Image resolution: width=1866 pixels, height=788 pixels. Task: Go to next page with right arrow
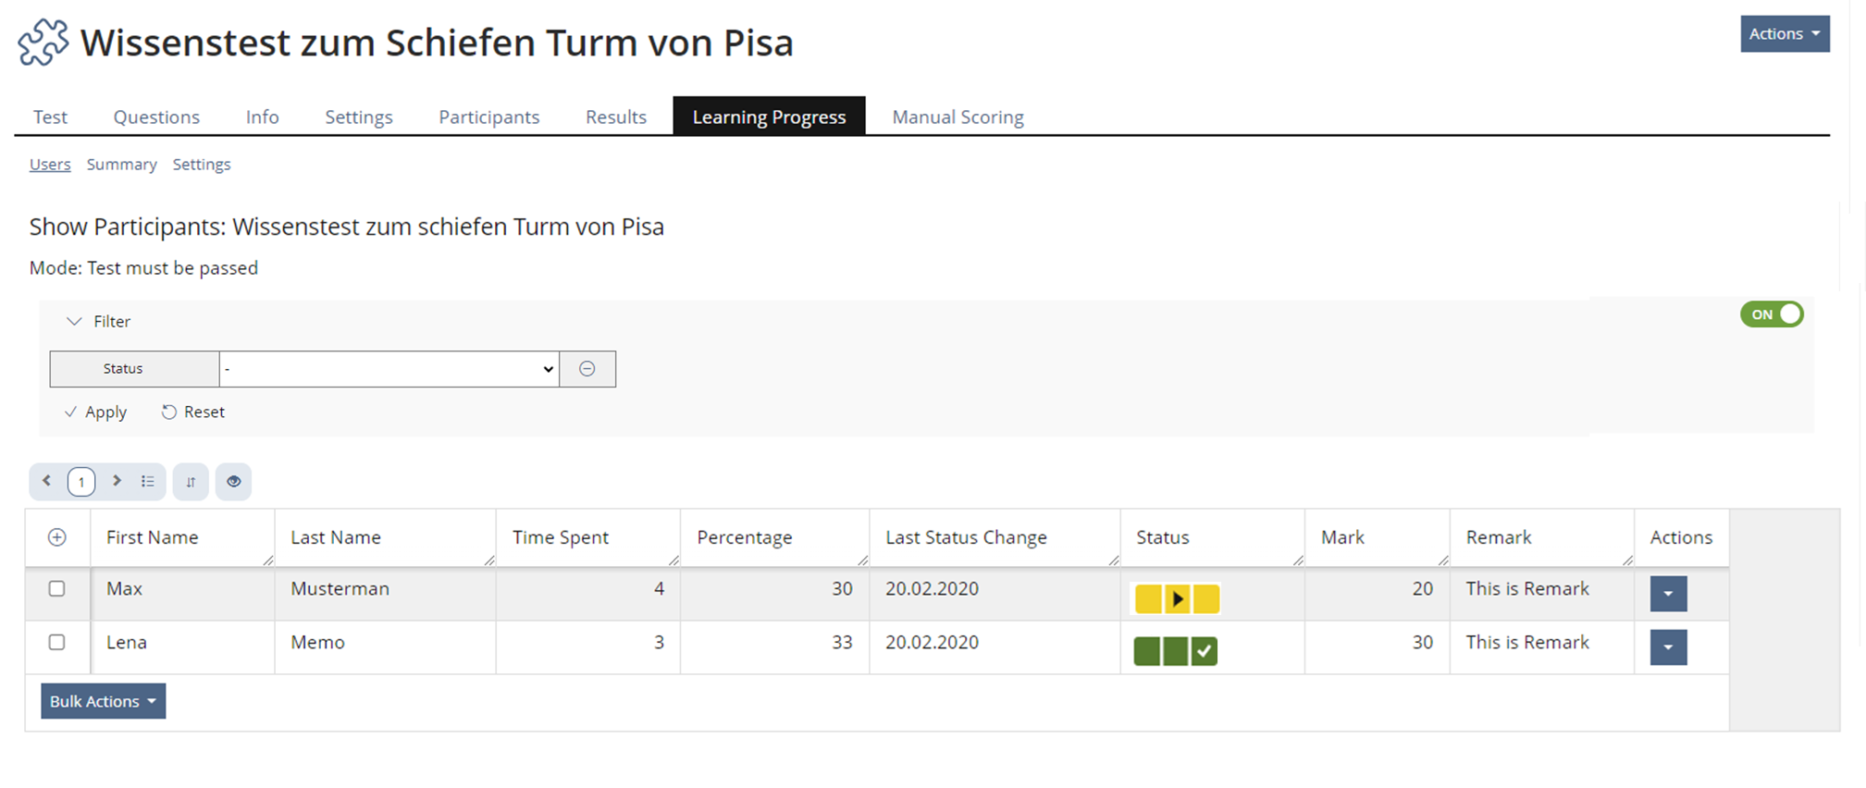coord(117,481)
